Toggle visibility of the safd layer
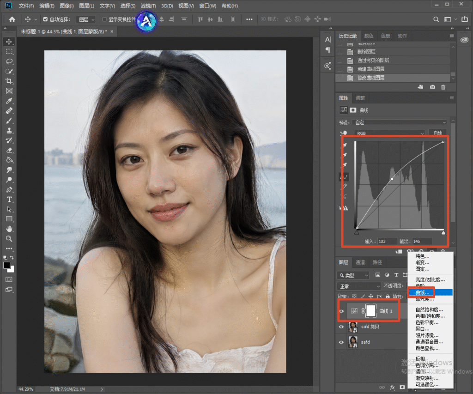Viewport: 473px width, 394px height. [341, 342]
